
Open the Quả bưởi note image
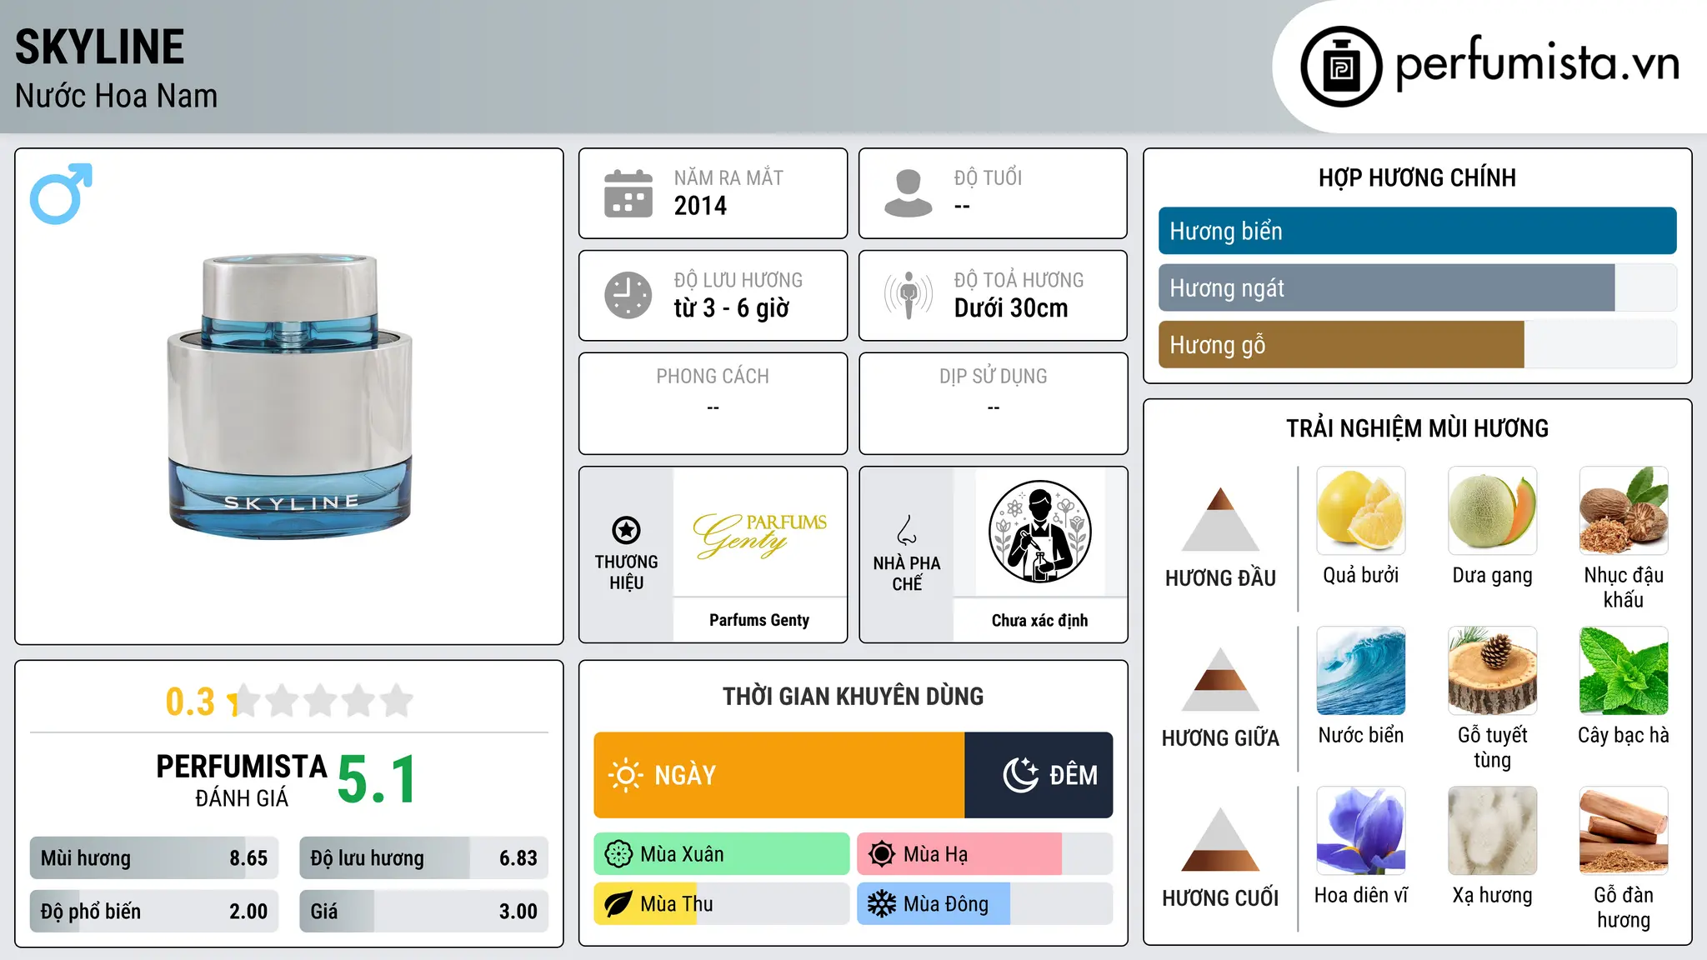point(1361,511)
